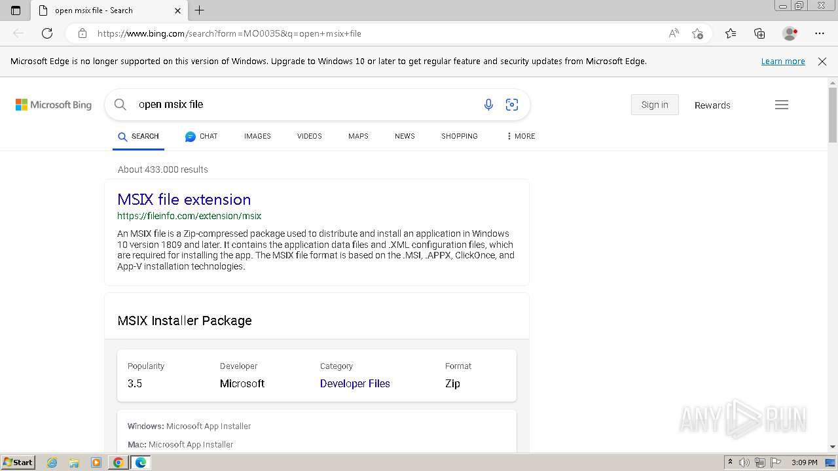The height and width of the screenshot is (471, 838).
Task: Click the vertical scrollbar thumb
Action: tap(833, 114)
